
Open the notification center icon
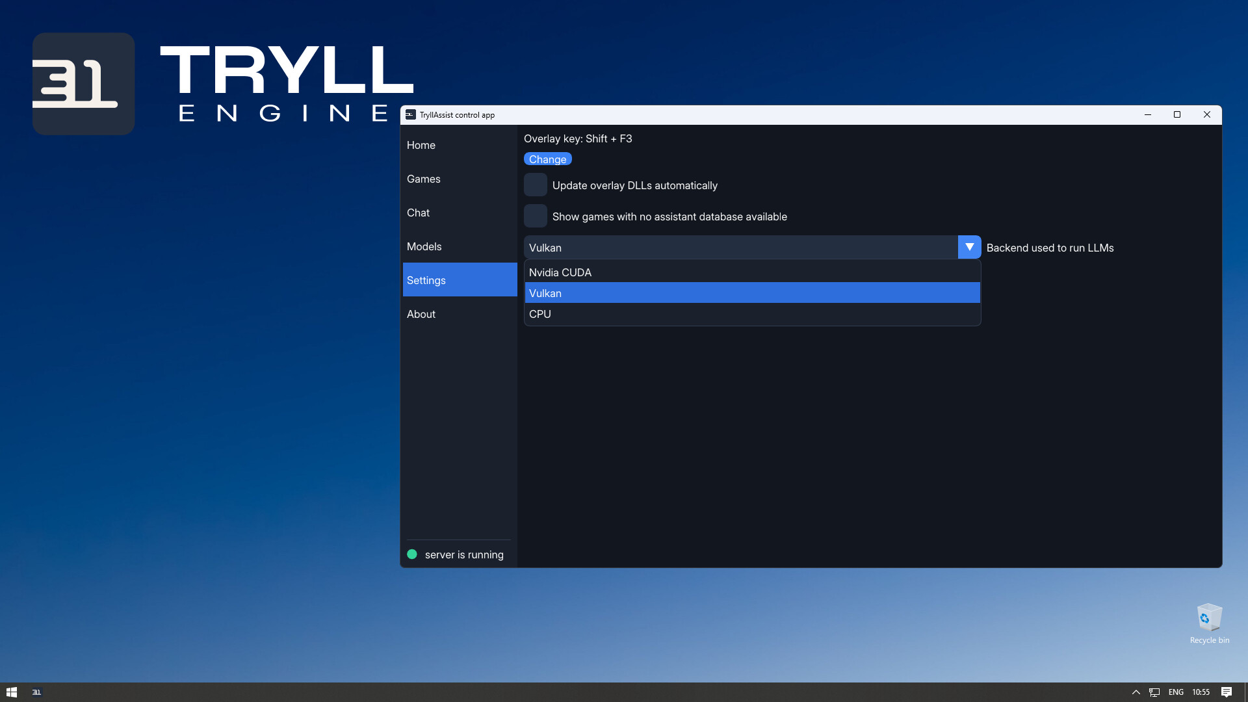click(x=1227, y=692)
